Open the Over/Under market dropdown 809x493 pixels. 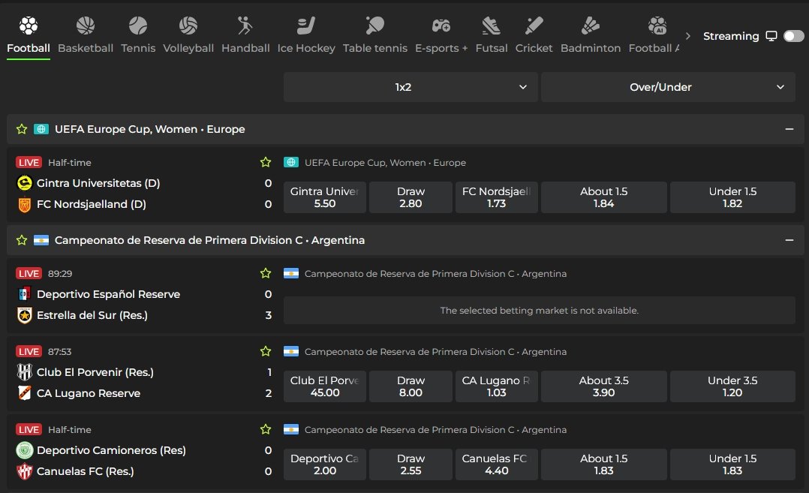coord(668,87)
